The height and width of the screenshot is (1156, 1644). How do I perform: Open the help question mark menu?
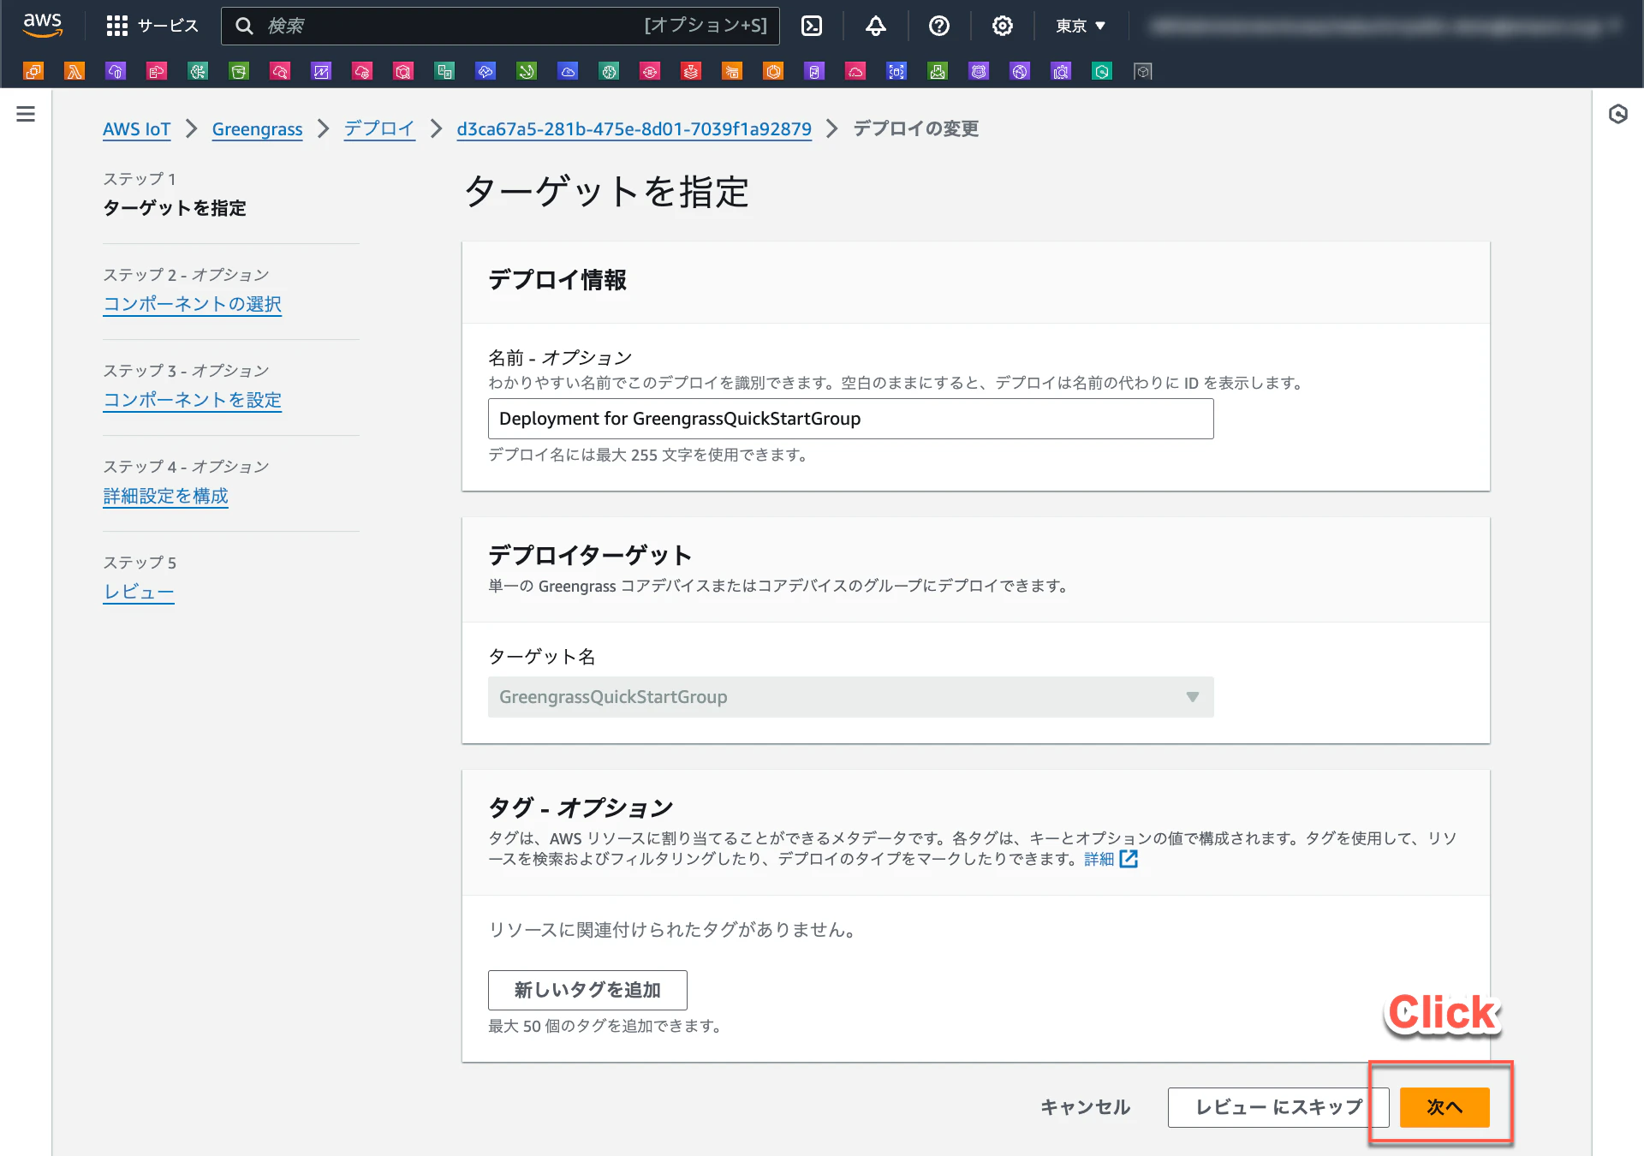pyautogui.click(x=938, y=26)
